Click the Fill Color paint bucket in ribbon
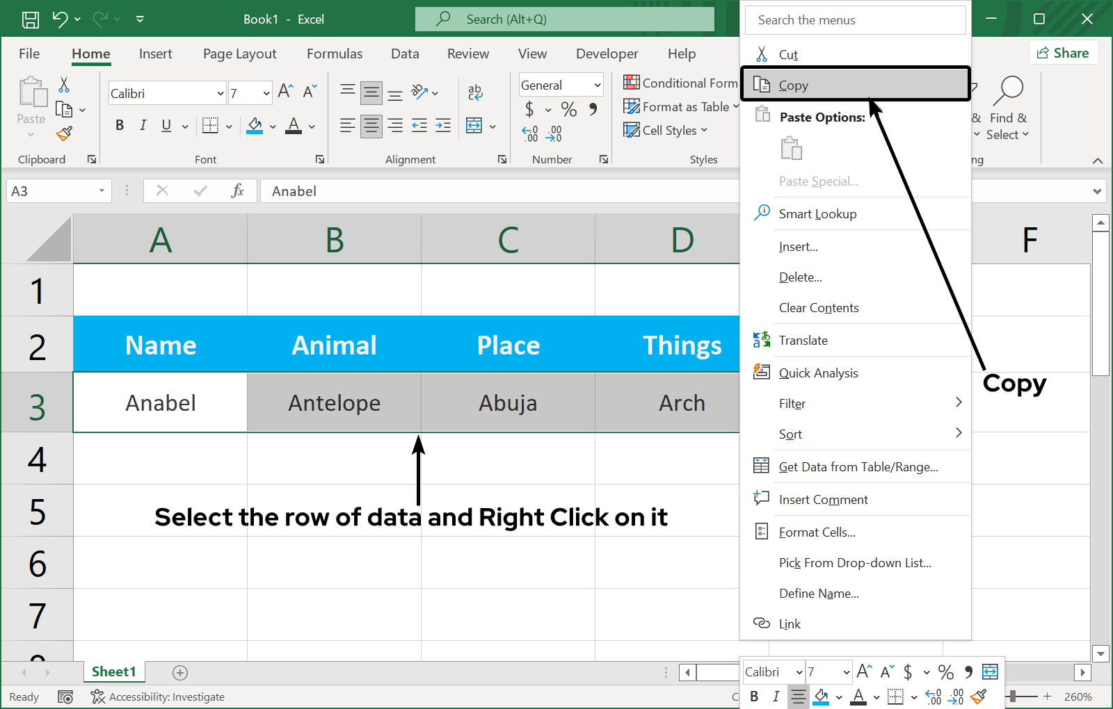The height and width of the screenshot is (709, 1113). (255, 126)
